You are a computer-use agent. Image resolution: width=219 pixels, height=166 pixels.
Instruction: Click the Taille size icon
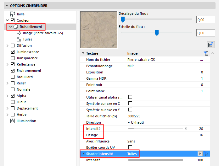pos(13,14)
